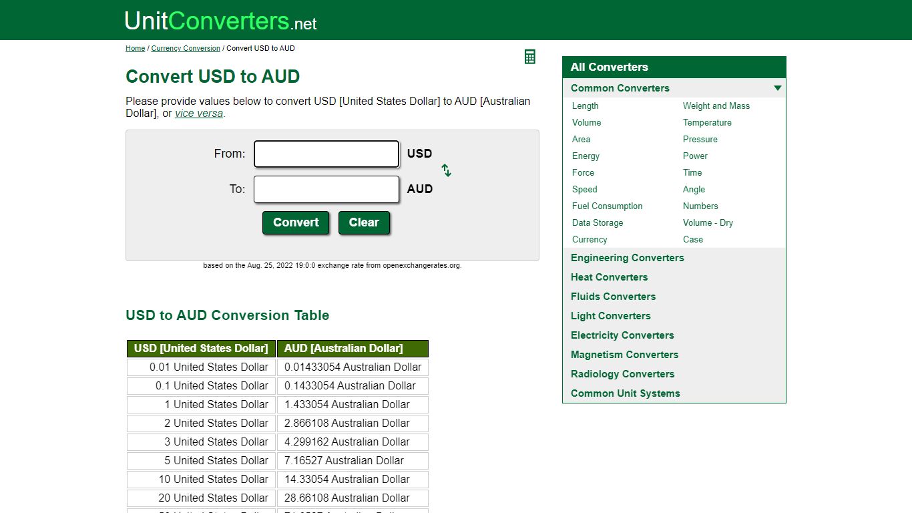Select the 20 United States Dollar cell
Viewport: 912px width, 513px height.
tap(201, 498)
